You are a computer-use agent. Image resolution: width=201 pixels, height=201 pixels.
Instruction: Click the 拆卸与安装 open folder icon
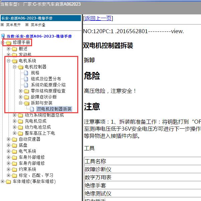pyautogui.click(x=27, y=103)
